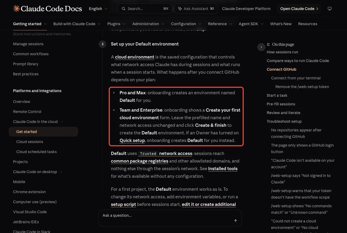Jump to Troubleshoot setup section
The height and width of the screenshot is (233, 347).
(x=284, y=121)
